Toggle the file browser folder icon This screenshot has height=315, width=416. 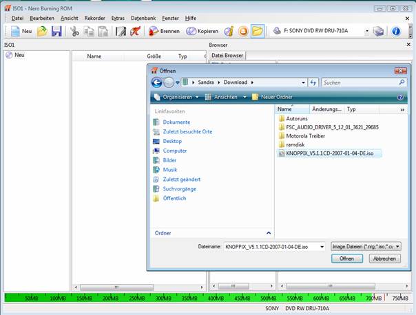[x=258, y=31]
